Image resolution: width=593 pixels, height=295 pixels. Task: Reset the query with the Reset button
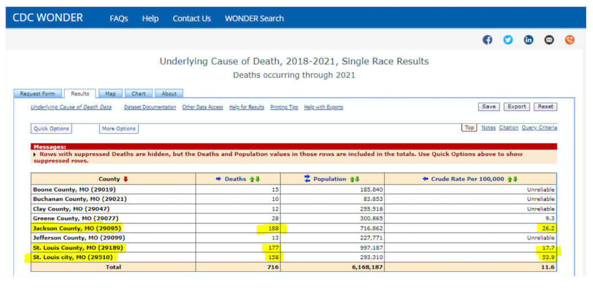(x=545, y=106)
